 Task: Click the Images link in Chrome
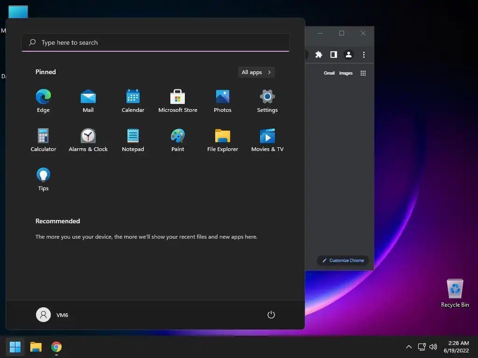click(346, 73)
